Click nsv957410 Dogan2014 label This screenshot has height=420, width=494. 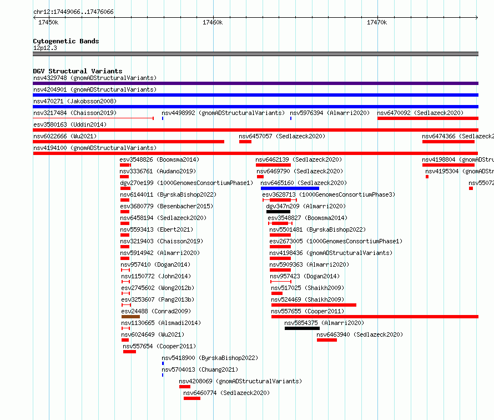tap(155, 264)
